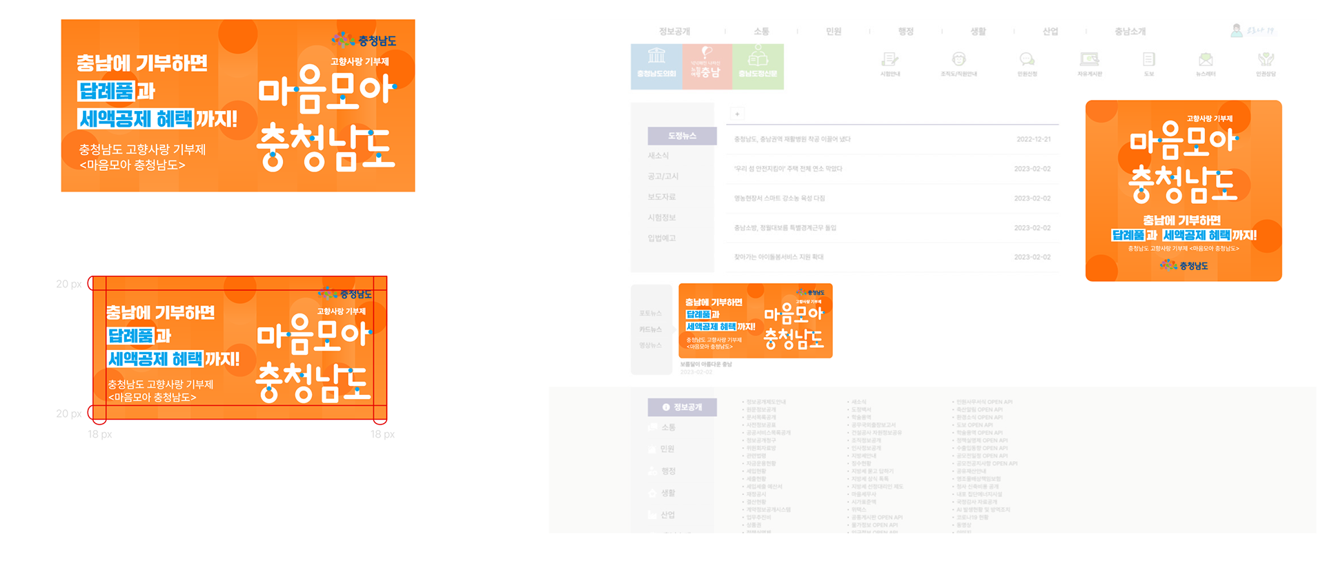Select 행정 in the top navigation
Screen dimensions: 1325x563
click(x=905, y=31)
